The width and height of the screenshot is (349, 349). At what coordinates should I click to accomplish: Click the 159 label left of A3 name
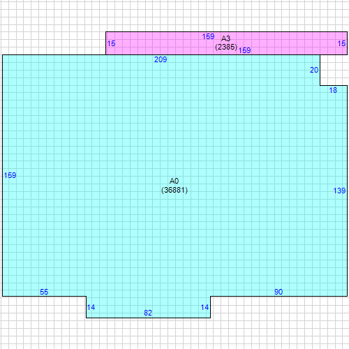tap(208, 36)
